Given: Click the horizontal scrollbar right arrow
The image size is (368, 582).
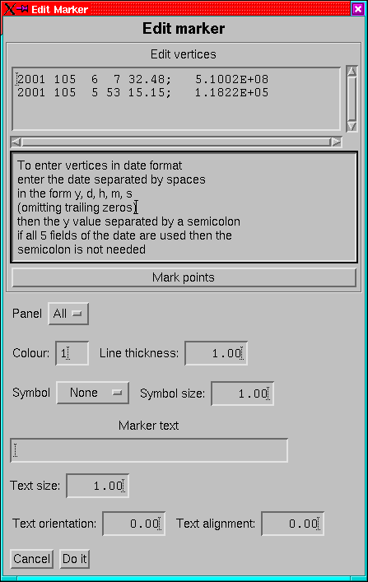Looking at the screenshot, I should click(x=336, y=142).
